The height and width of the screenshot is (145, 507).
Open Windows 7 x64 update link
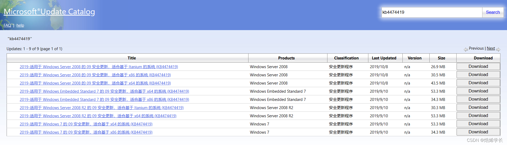(86, 124)
